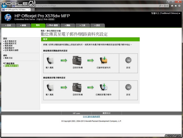Viewport: 183px width, 138px height.
Task: Open the 購買耗材 footer link
Action: 106,113
